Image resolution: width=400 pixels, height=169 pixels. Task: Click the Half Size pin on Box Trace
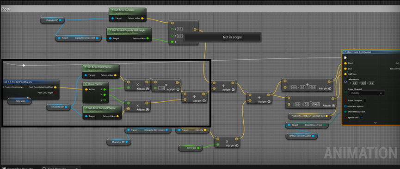[345, 74]
